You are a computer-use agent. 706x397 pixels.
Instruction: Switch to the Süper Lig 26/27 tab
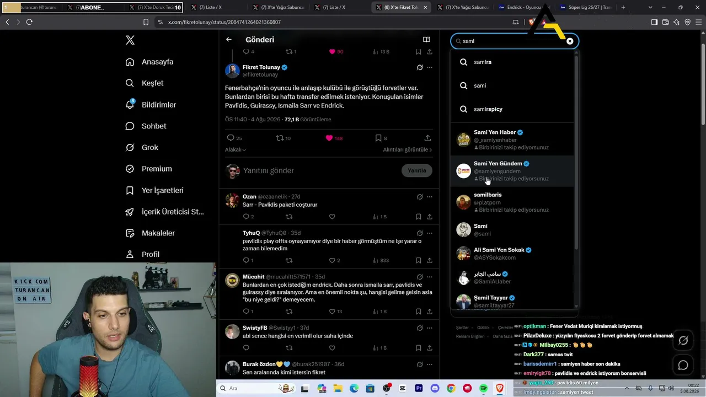585,7
